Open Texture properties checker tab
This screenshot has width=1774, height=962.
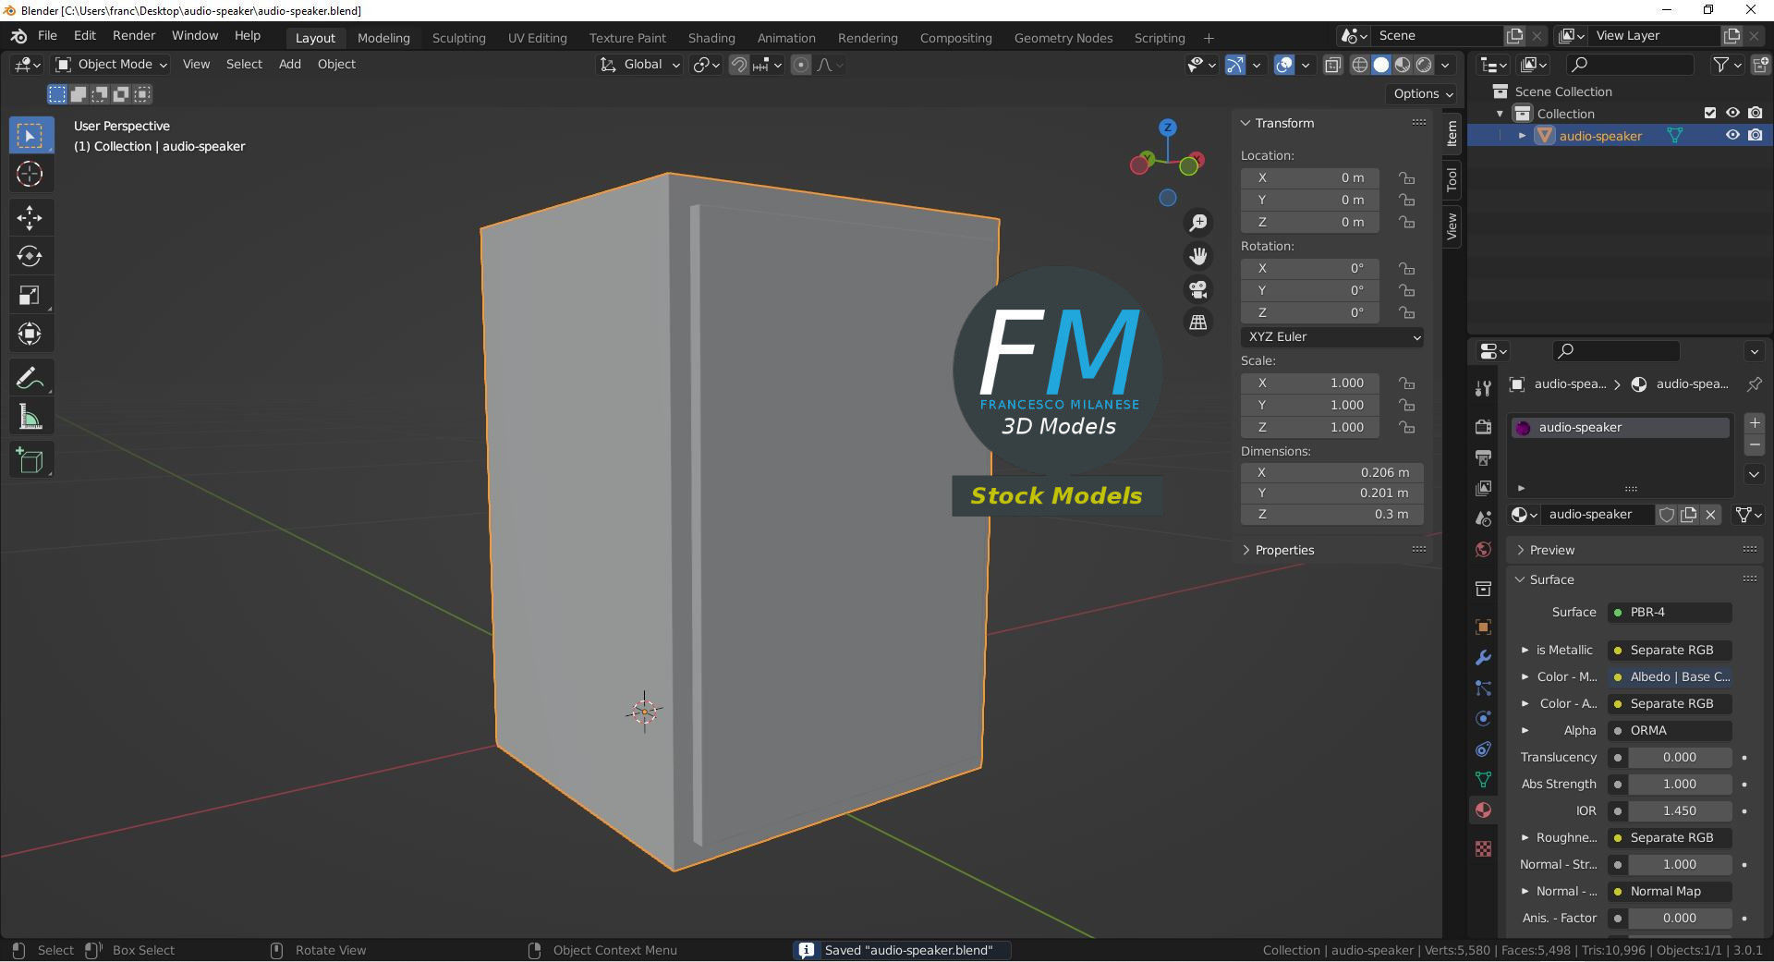coord(1484,848)
